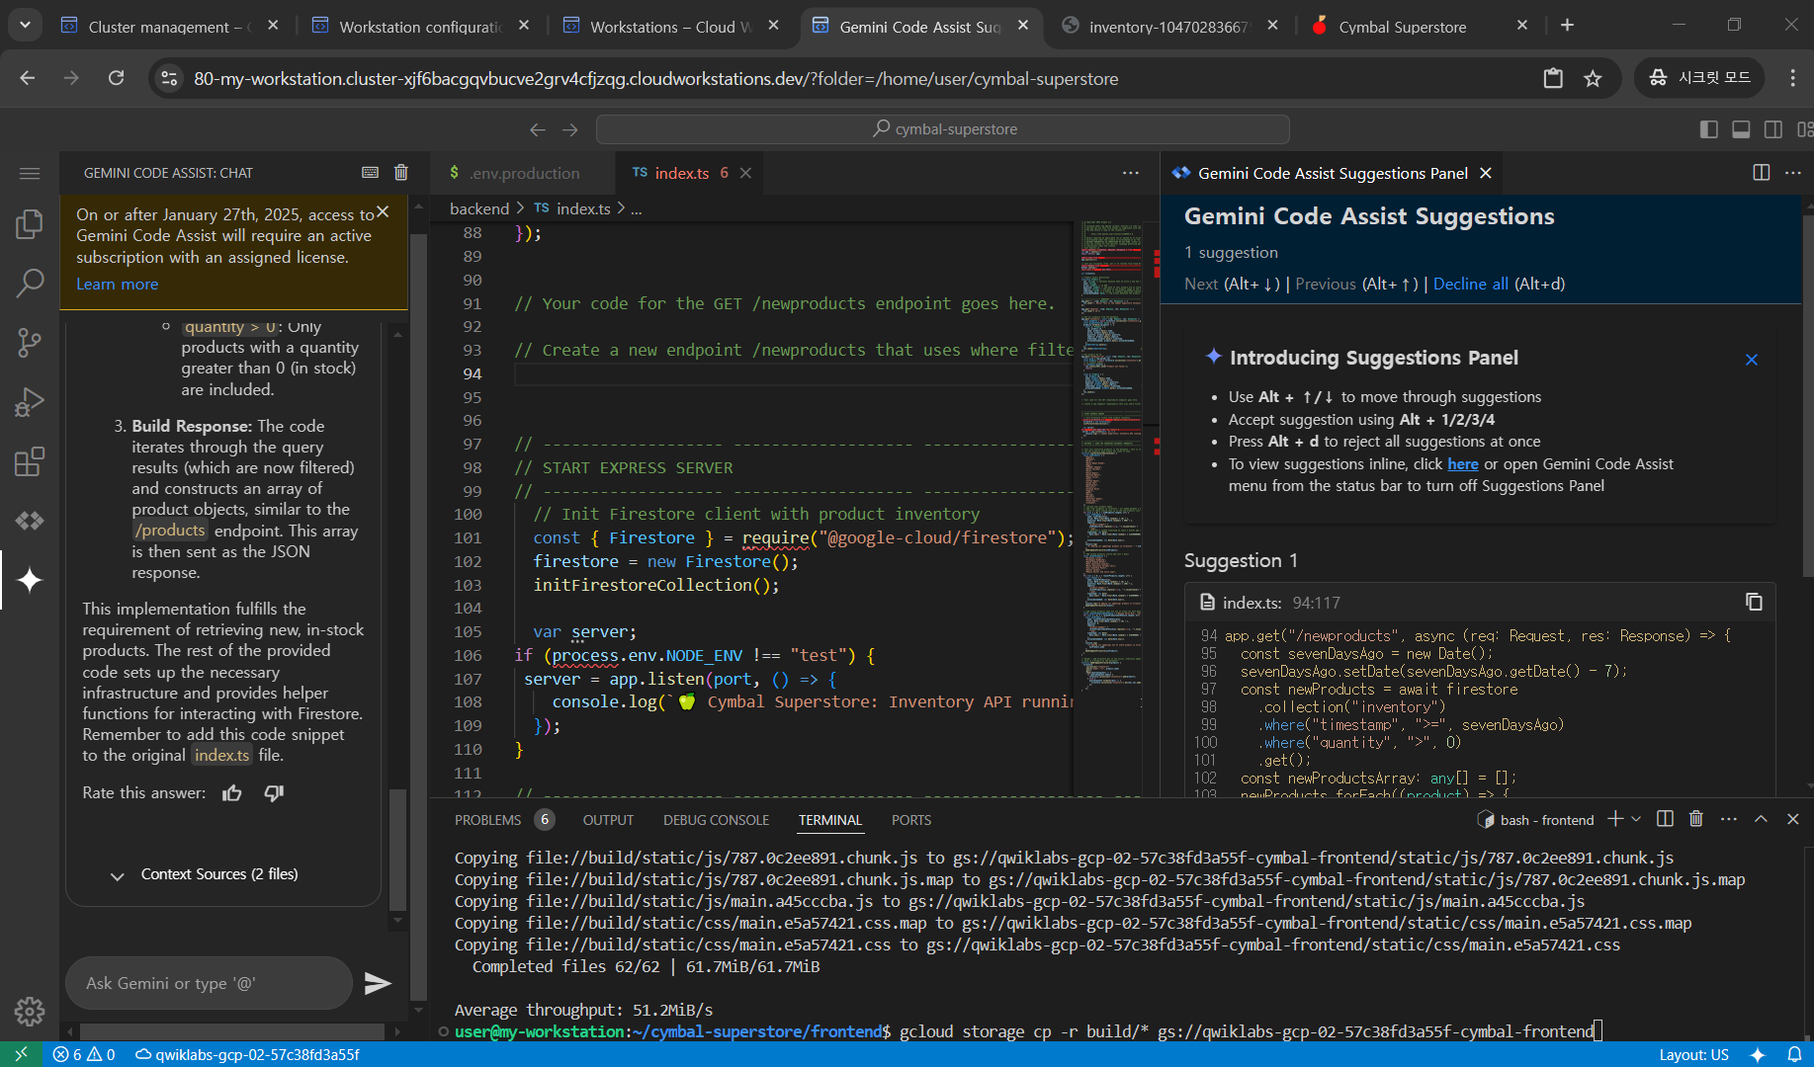This screenshot has height=1067, width=1814.
Task: Click the cymbal-superstore command center search
Action: [942, 129]
